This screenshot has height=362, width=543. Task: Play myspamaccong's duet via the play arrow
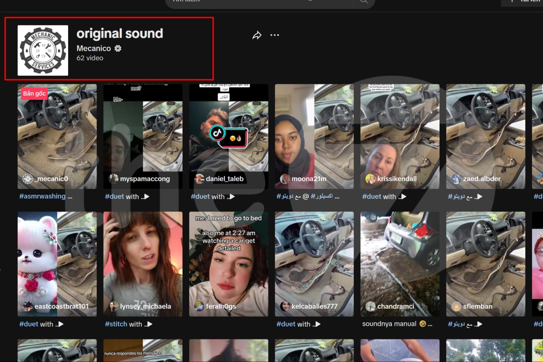(147, 197)
